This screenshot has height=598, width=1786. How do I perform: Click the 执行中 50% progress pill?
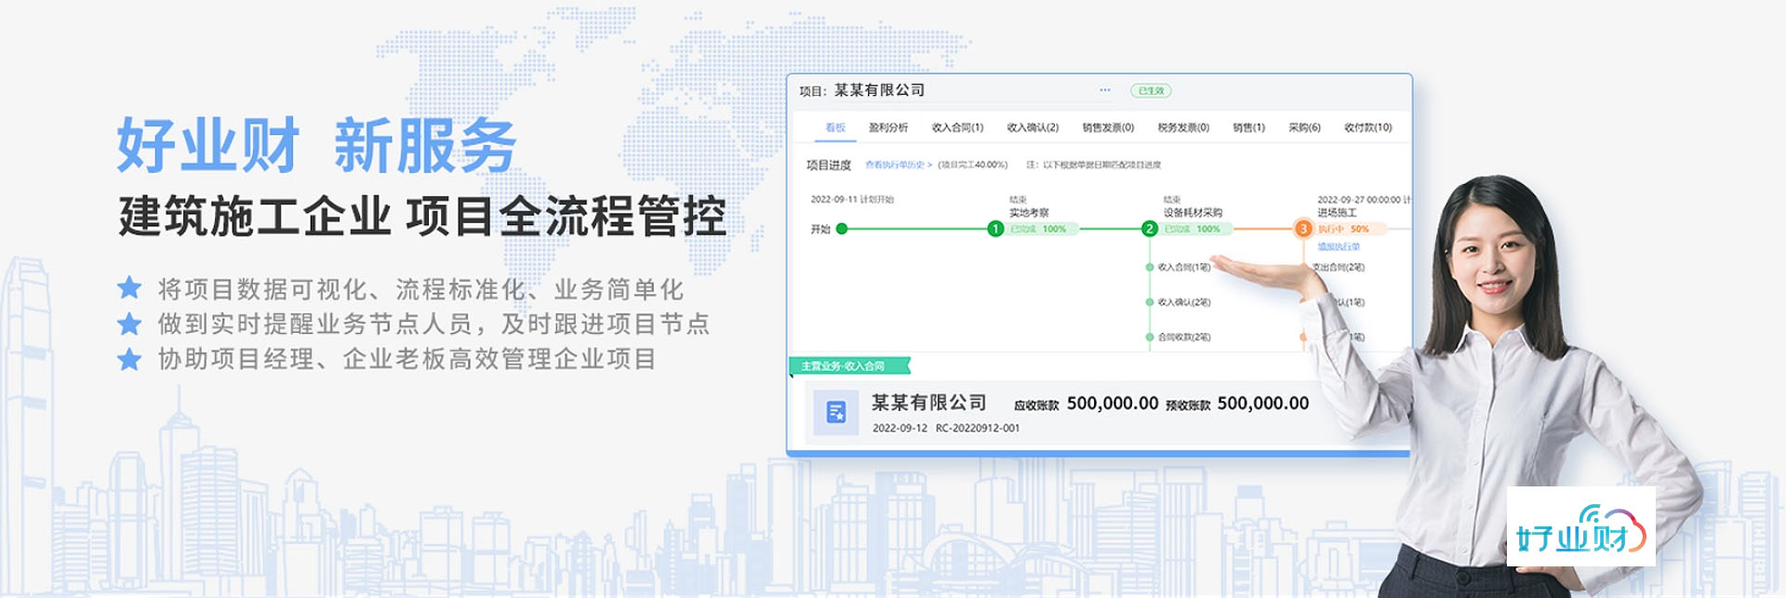[x=1350, y=229]
